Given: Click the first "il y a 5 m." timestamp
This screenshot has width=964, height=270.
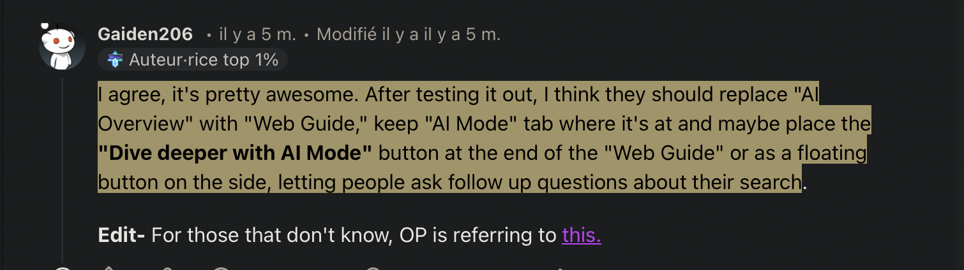Looking at the screenshot, I should click(x=257, y=35).
